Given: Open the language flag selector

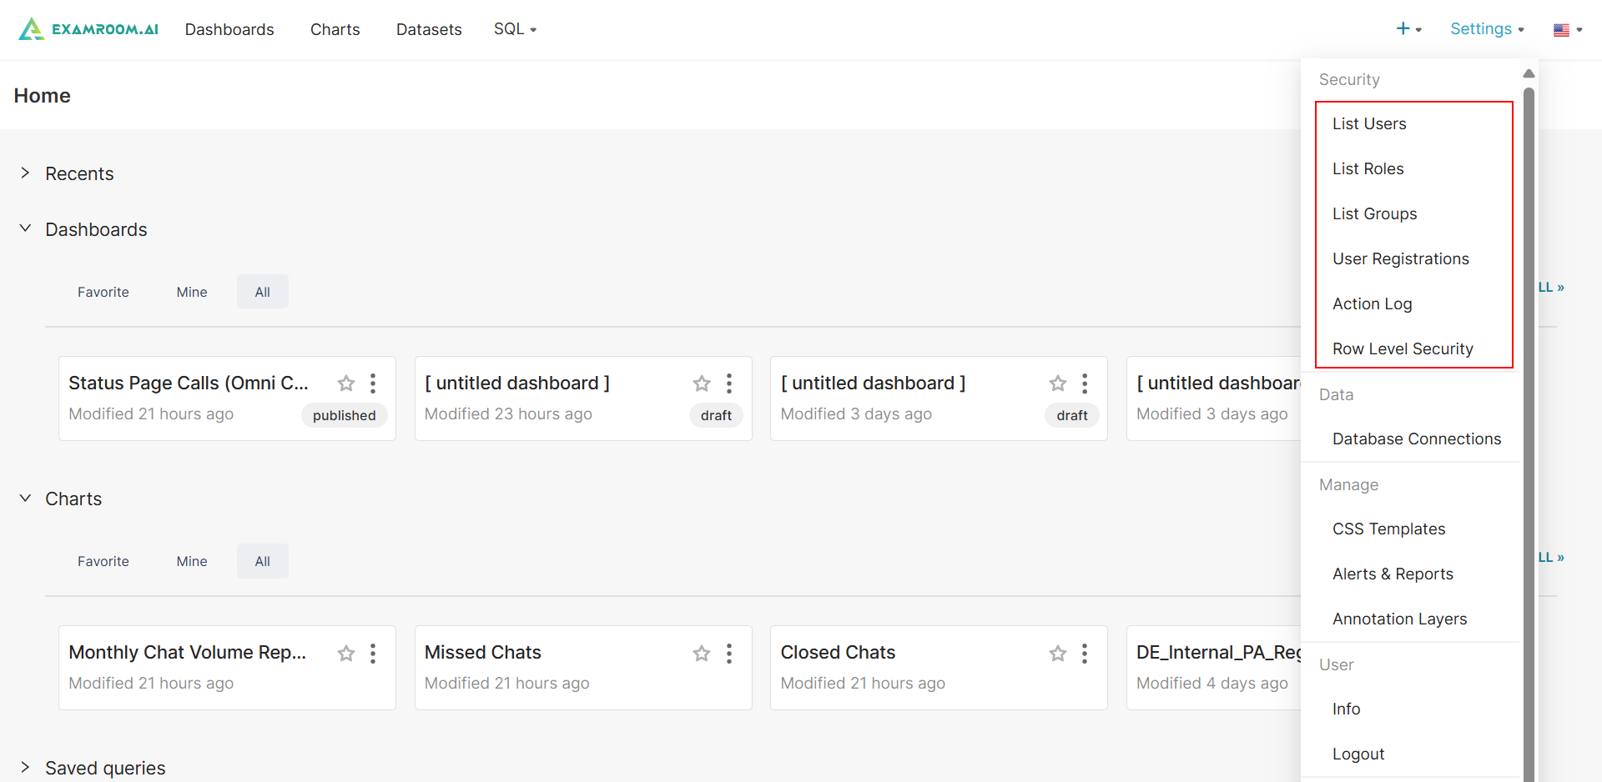Looking at the screenshot, I should pos(1567,30).
